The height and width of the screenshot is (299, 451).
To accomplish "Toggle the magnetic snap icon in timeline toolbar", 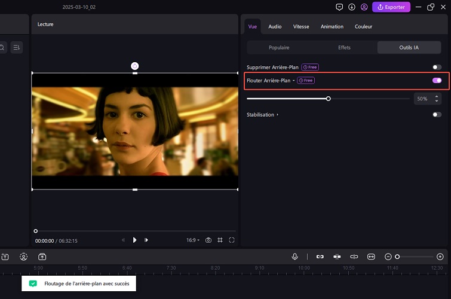I will point(337,257).
